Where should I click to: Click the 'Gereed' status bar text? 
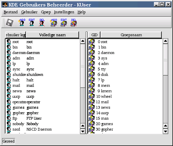click(9, 141)
